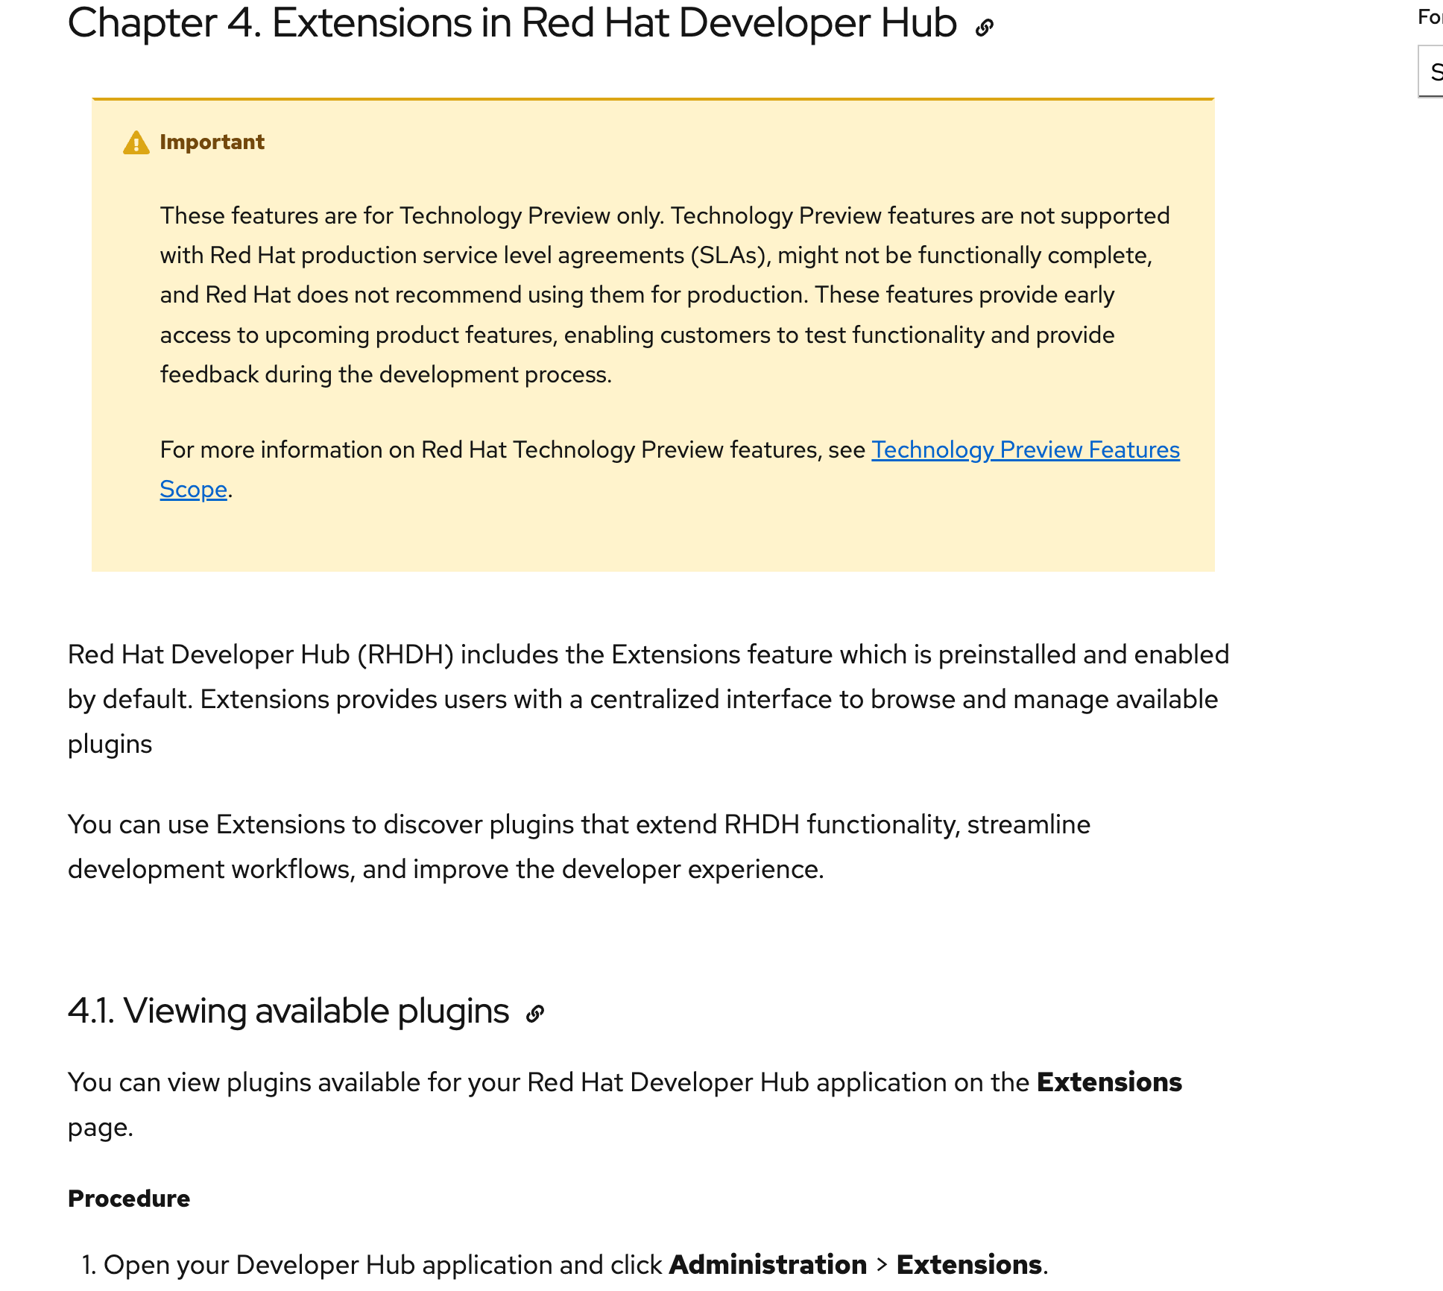
Task: Click bold 'Extensions' in step 1
Action: (x=968, y=1265)
